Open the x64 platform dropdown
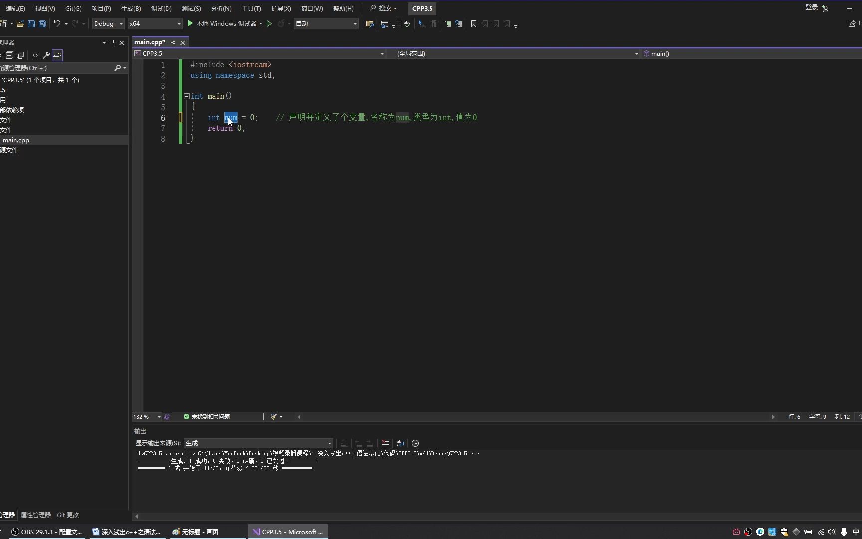 (x=155, y=24)
